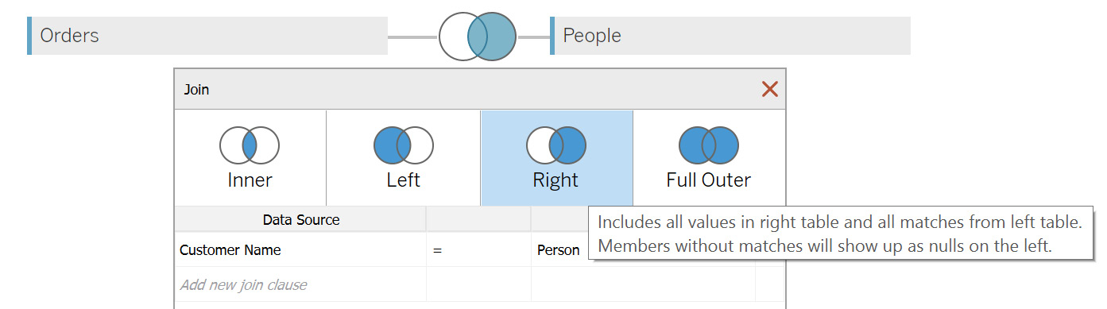The height and width of the screenshot is (309, 1107).
Task: Click the blue bar on People table edge
Action: [552, 36]
